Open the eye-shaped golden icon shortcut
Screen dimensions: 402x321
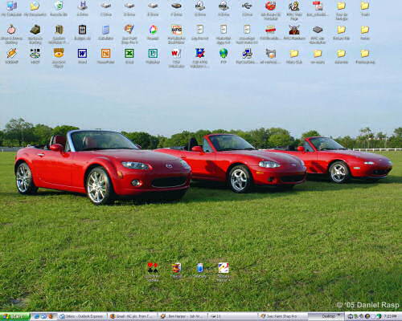click(59, 58)
